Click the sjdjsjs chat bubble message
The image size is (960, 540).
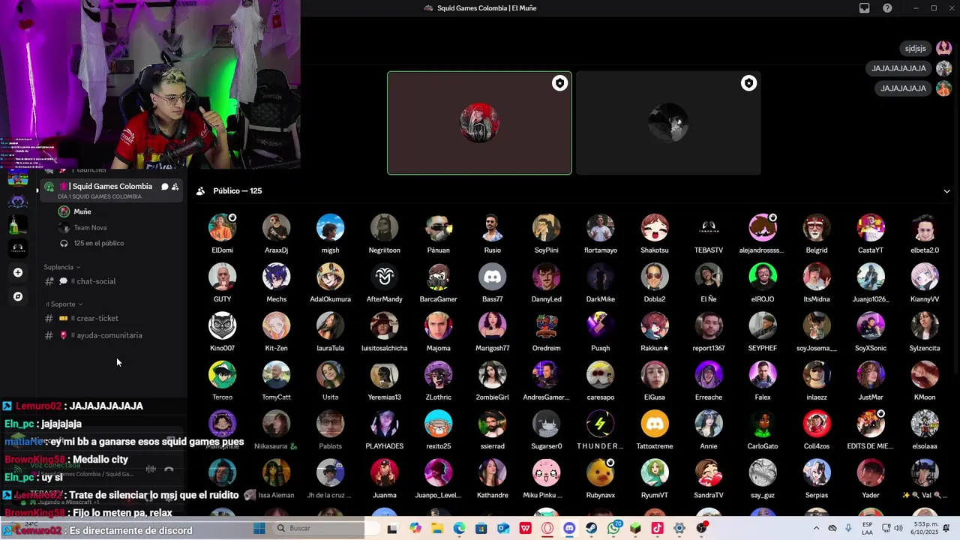(x=915, y=49)
